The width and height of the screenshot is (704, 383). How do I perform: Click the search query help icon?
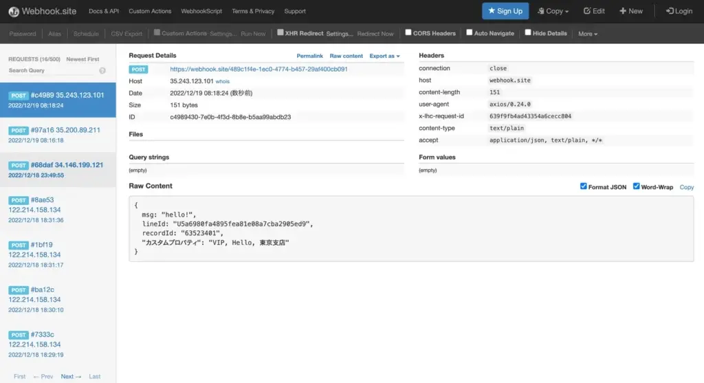coord(102,71)
